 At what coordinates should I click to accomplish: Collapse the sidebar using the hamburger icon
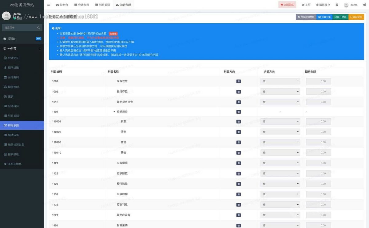pyautogui.click(x=48, y=5)
